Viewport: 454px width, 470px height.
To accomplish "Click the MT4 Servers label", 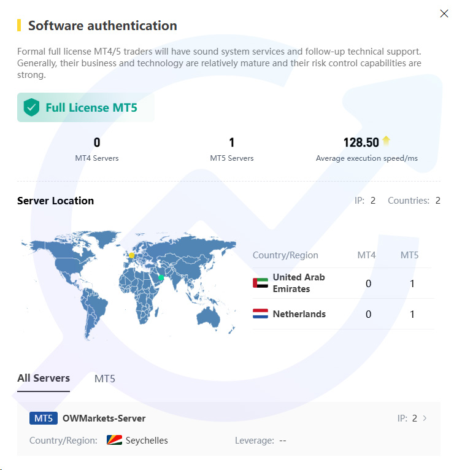I will click(97, 158).
